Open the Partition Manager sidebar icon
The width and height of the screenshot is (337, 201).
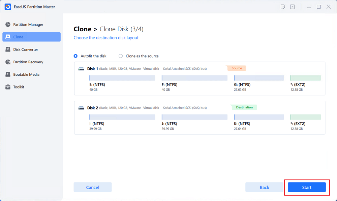[8, 25]
